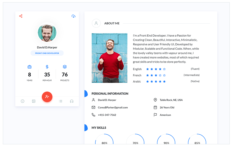The width and height of the screenshot is (232, 148).
Task: Click the red share icon
Action: (21, 16)
